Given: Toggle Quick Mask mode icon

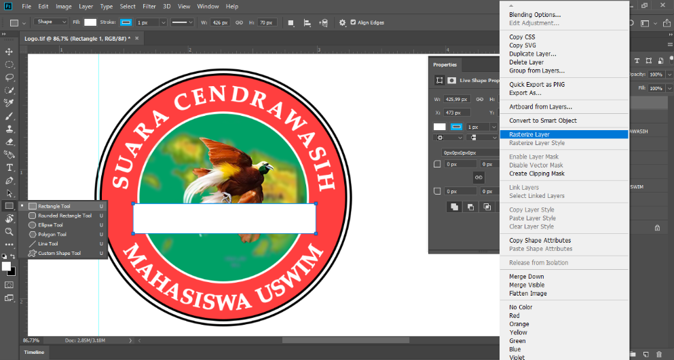Looking at the screenshot, I should click(x=9, y=285).
